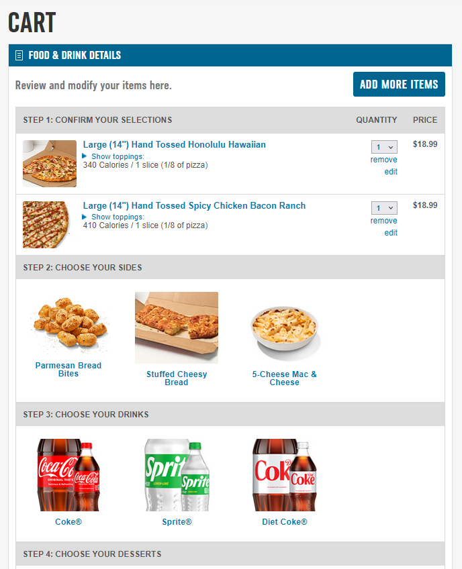This screenshot has height=569, width=462.
Task: Open quantity dropdown for Spicy Chicken Bacon Ranch
Action: [x=384, y=208]
